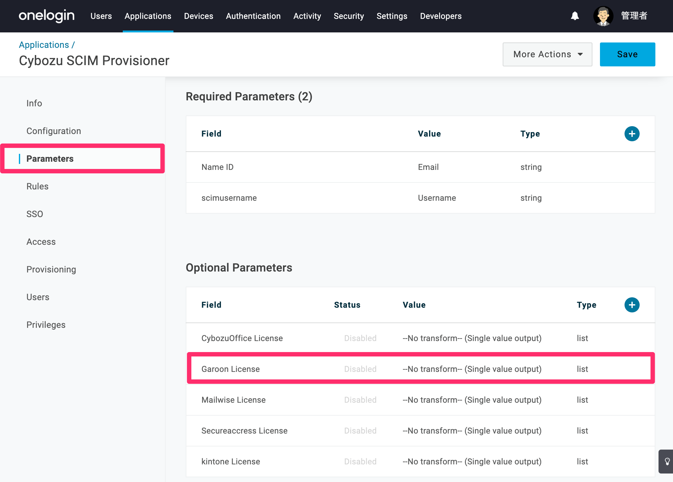Open the Secureaccress License row

421,431
